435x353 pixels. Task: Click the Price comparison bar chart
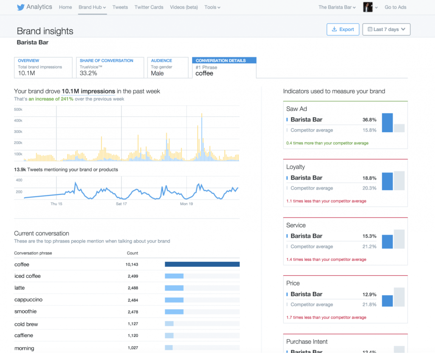pyautogui.click(x=393, y=297)
